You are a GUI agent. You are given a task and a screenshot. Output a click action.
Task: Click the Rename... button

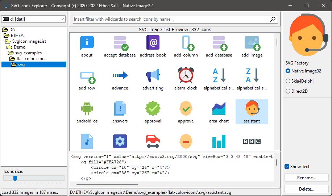coord(306,178)
